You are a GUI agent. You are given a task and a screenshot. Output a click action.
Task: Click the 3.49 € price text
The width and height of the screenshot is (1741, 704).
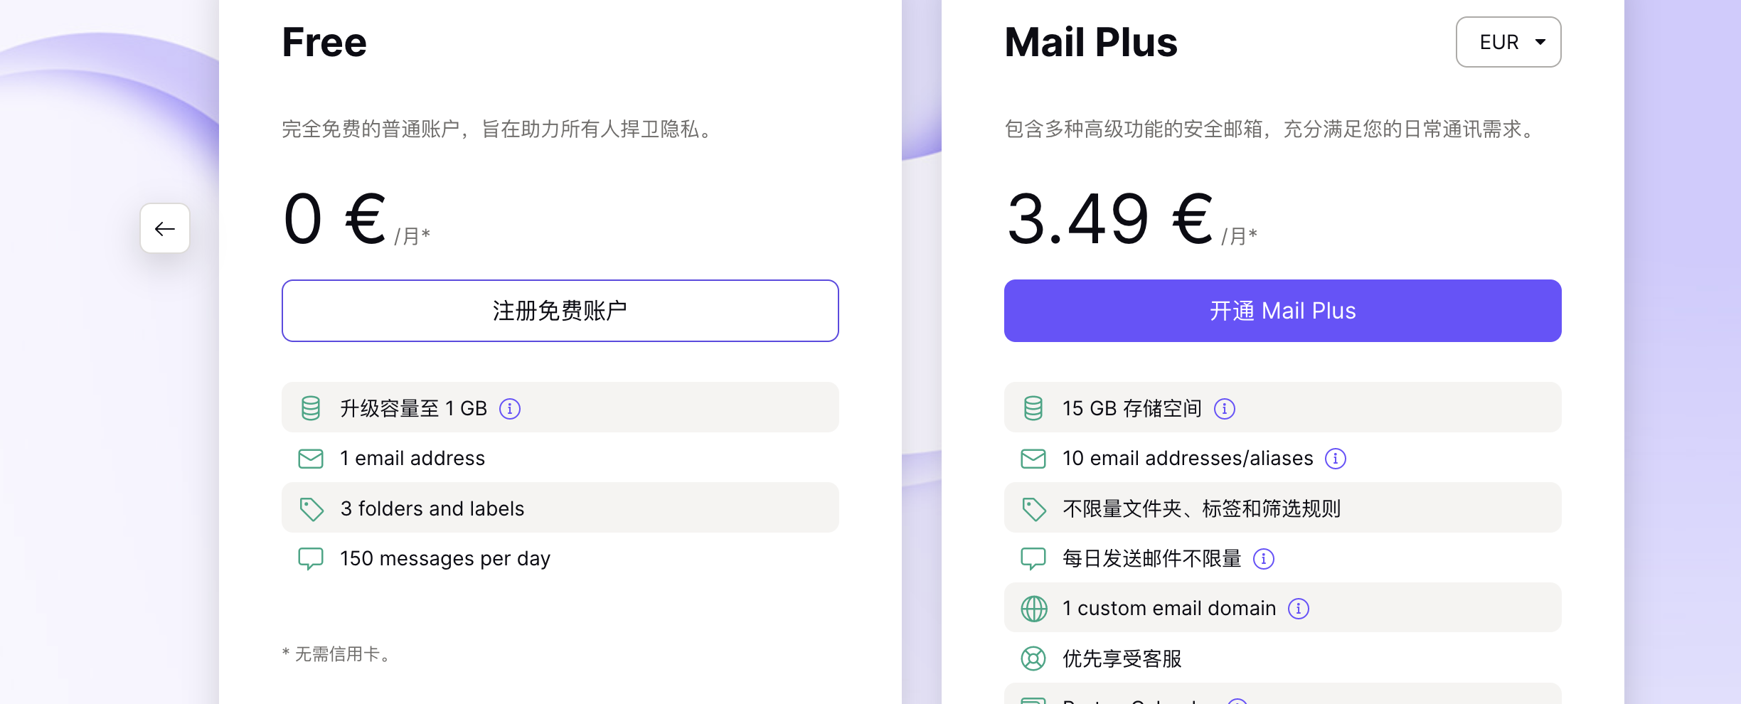(x=1110, y=219)
